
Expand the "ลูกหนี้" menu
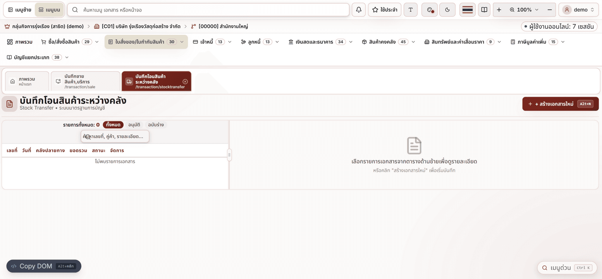click(260, 42)
